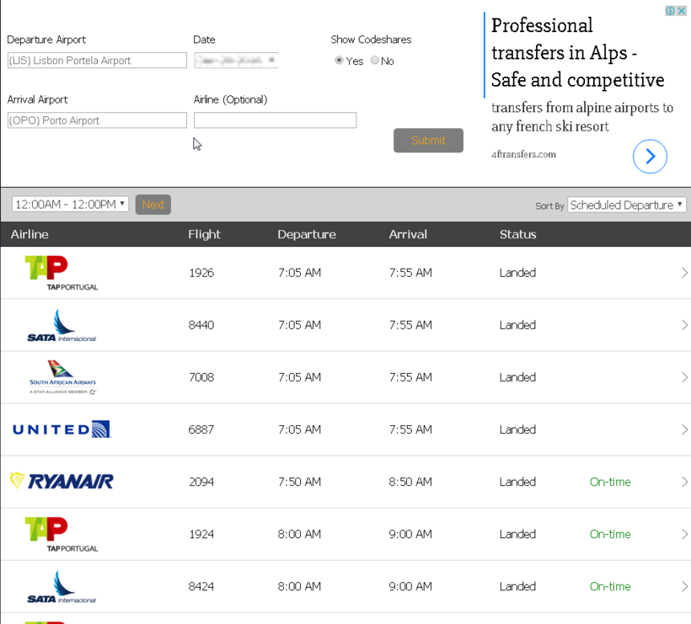The height and width of the screenshot is (624, 691).
Task: Expand Ryanair flight 2094 details chevron
Action: click(x=684, y=482)
